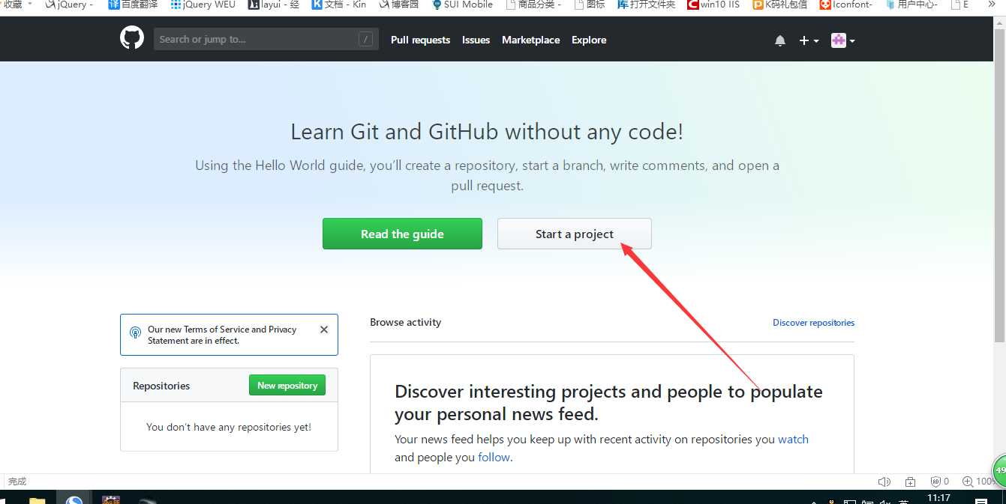1006x504 pixels.
Task: Open the jQuery WEU bookmark
Action: pos(203,4)
